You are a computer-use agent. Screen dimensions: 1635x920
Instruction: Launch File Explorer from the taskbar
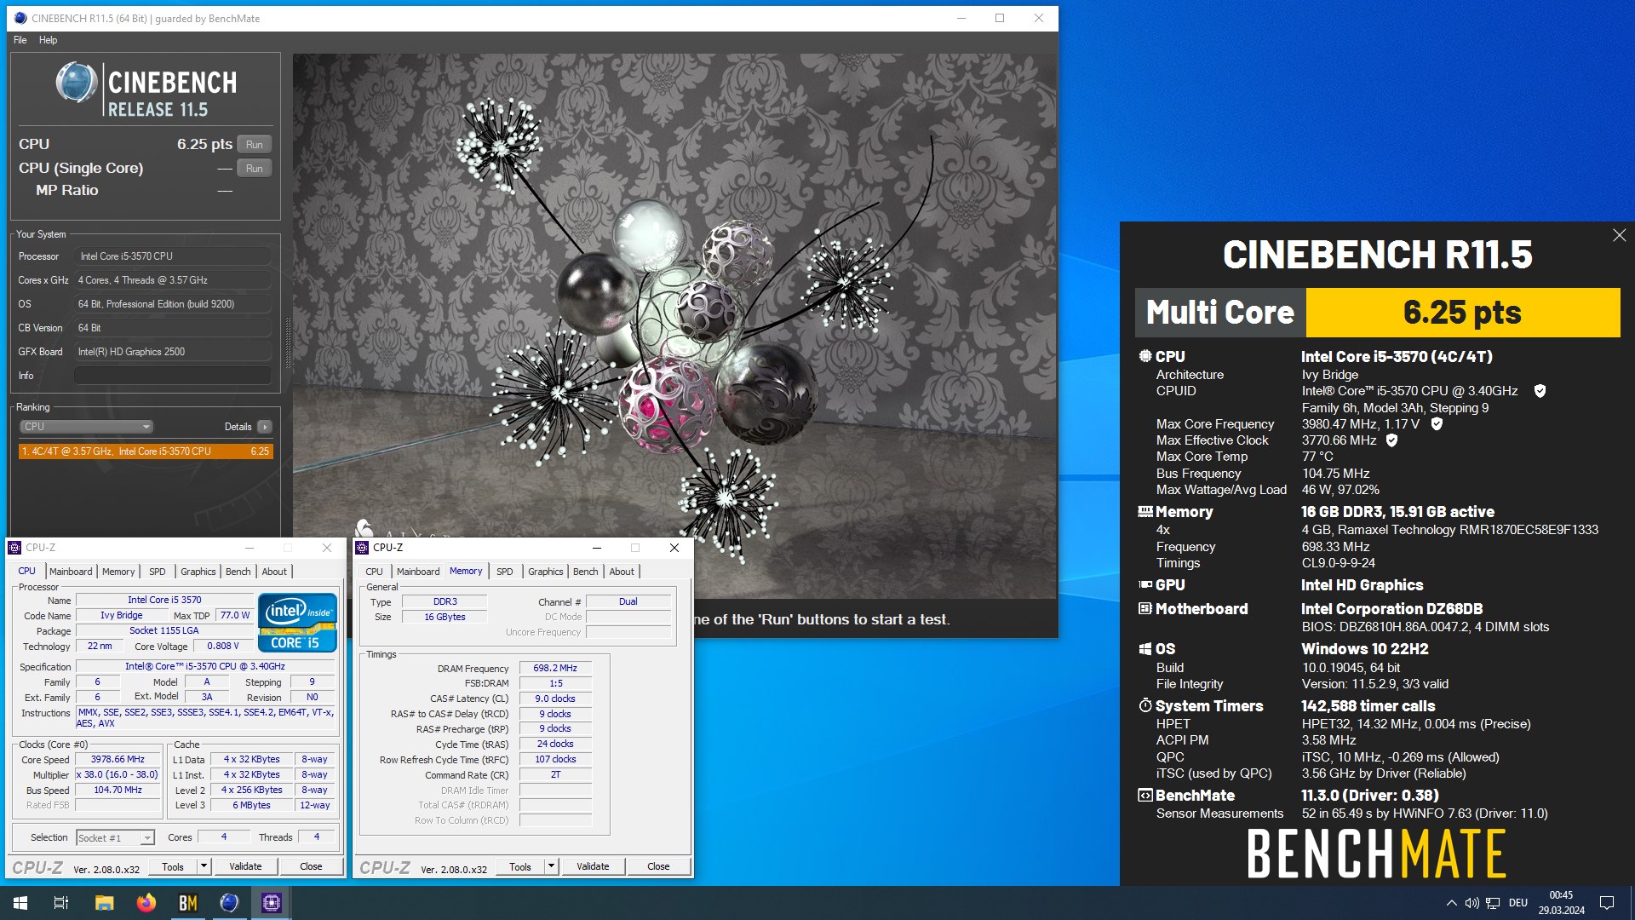click(x=104, y=903)
